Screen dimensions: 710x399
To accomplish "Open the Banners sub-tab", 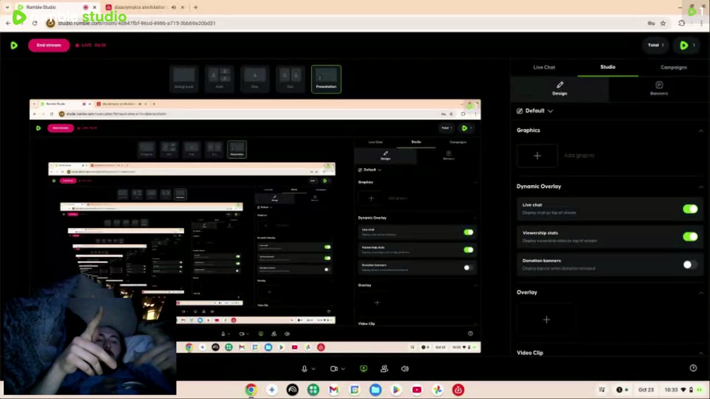I will tap(659, 89).
